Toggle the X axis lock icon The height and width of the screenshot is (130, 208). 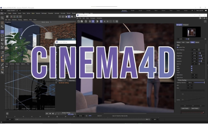(11, 17)
